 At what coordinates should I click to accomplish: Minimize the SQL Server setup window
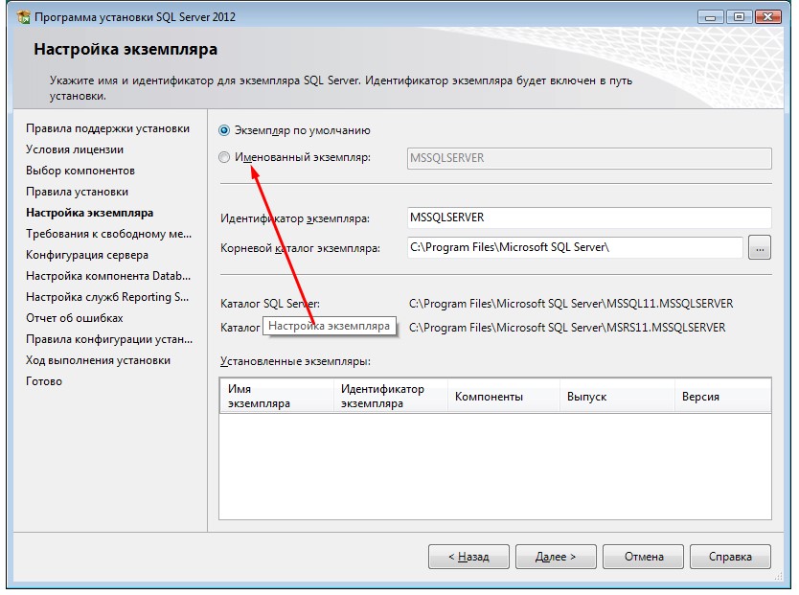(x=710, y=17)
